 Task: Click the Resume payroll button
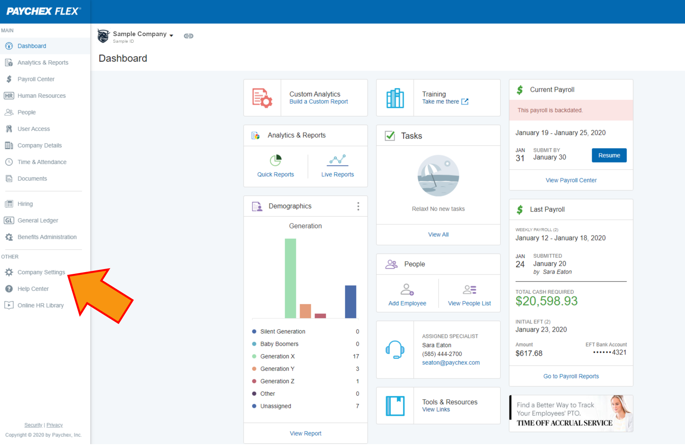tap(609, 155)
